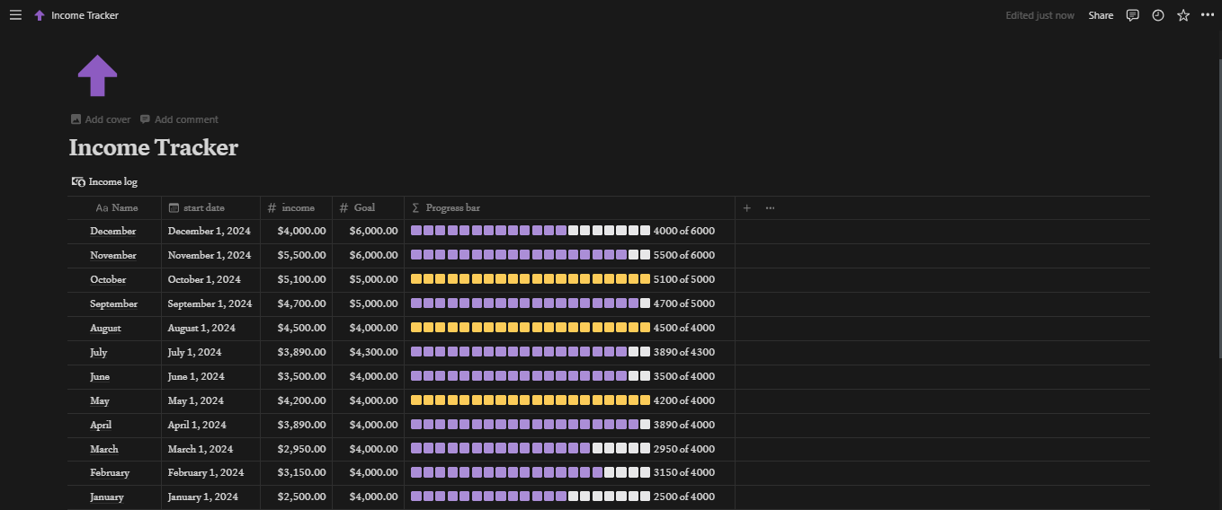Open the October row name
The width and height of the screenshot is (1222, 510).
[108, 280]
